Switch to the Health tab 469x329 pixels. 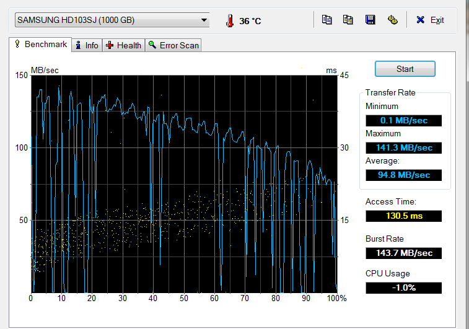click(123, 45)
